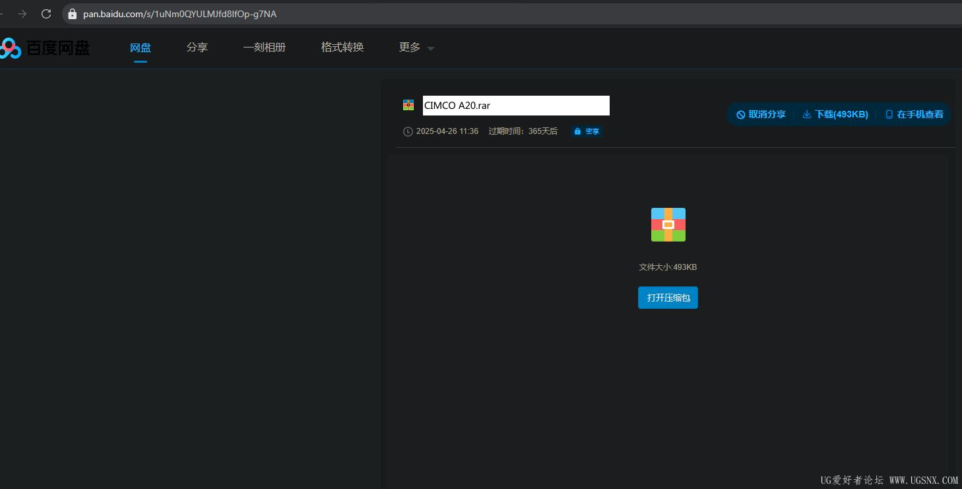Click the 在手机查看 button
The height and width of the screenshot is (489, 962).
[914, 114]
